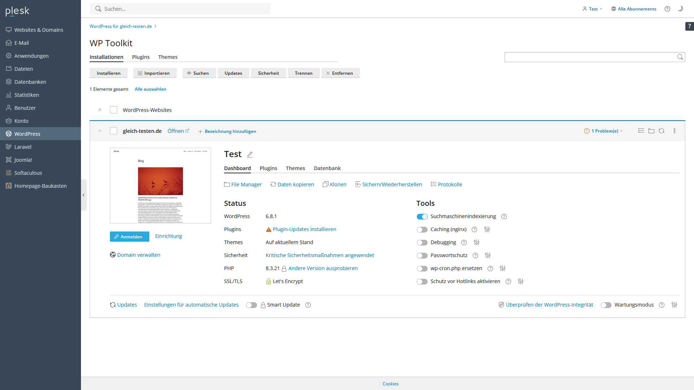Screen dimensions: 694x390
Task: Open Caching (nginx) settings sliders icon
Action: (x=487, y=229)
